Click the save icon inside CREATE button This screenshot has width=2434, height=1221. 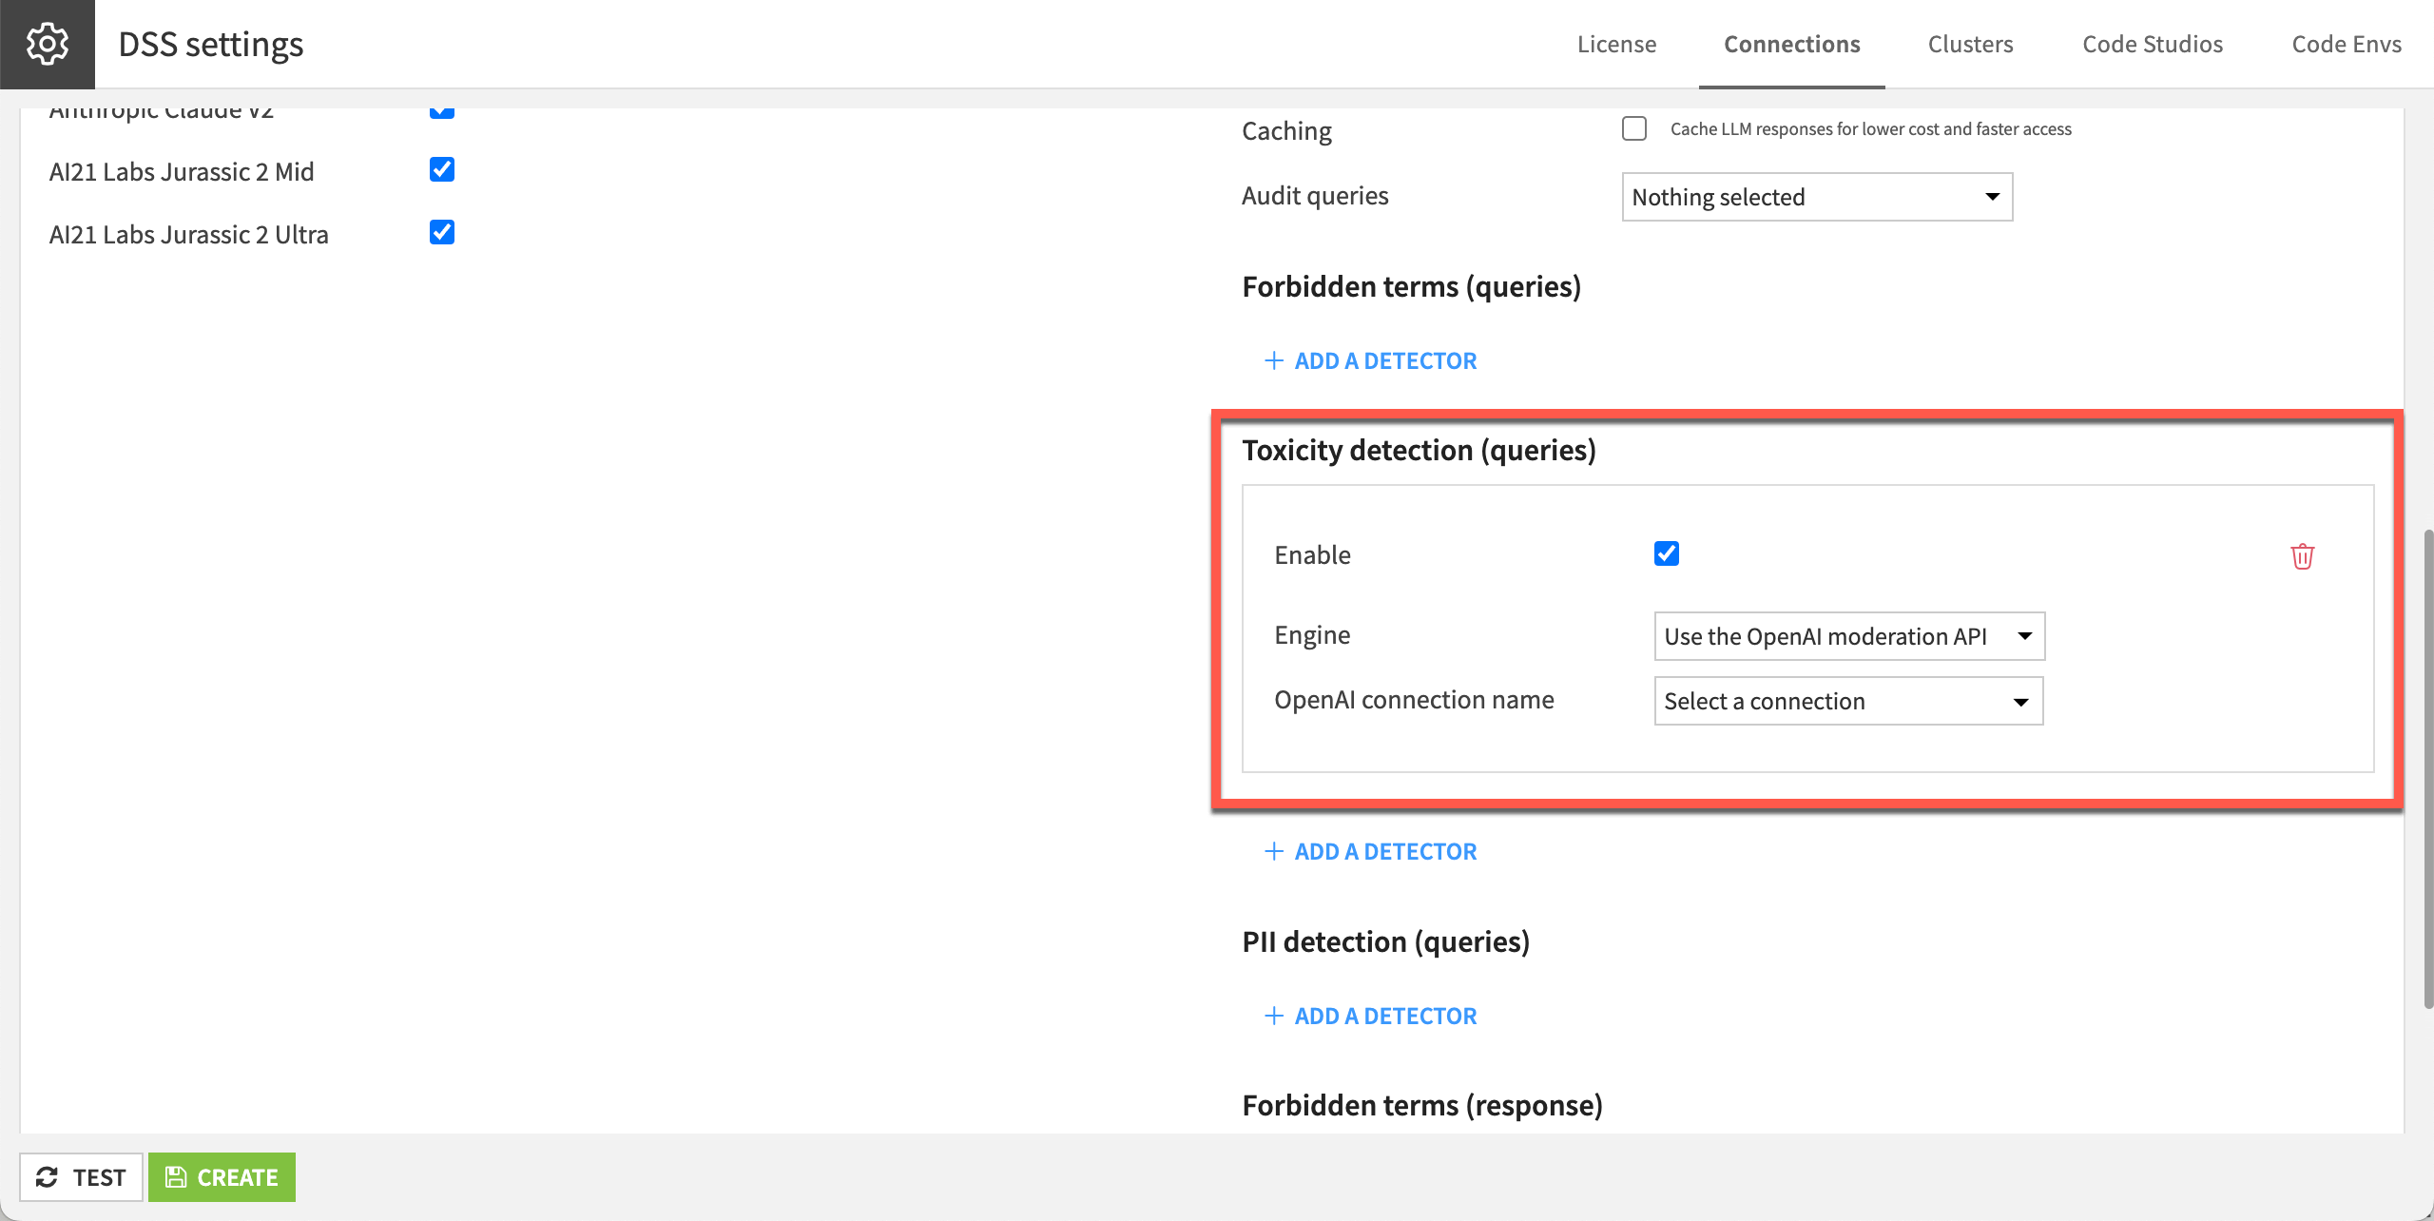pos(176,1176)
